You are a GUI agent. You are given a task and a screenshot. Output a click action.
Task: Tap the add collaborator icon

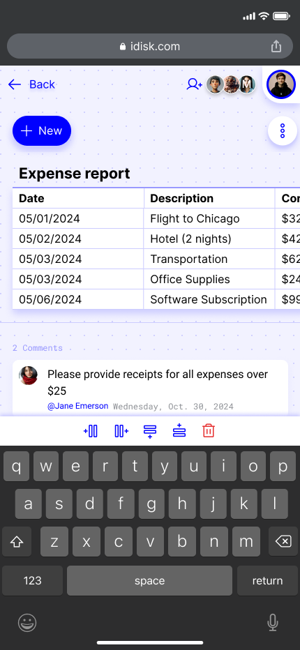click(x=194, y=84)
